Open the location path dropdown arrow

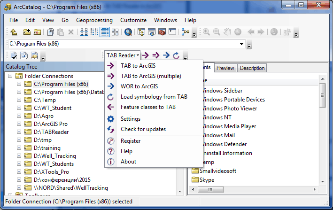tap(241, 44)
